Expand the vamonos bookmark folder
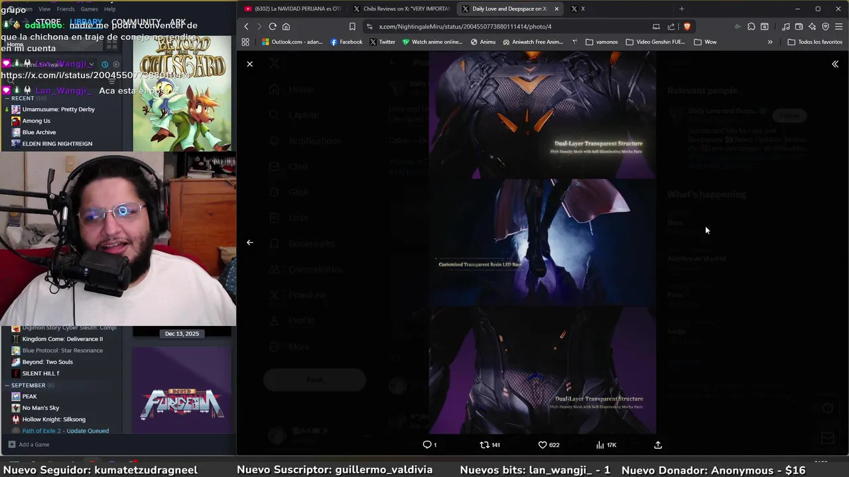Image resolution: width=849 pixels, height=477 pixels. (602, 42)
